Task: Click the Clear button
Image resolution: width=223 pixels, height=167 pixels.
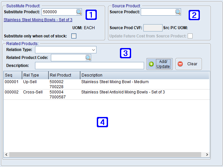Action: [189, 64]
